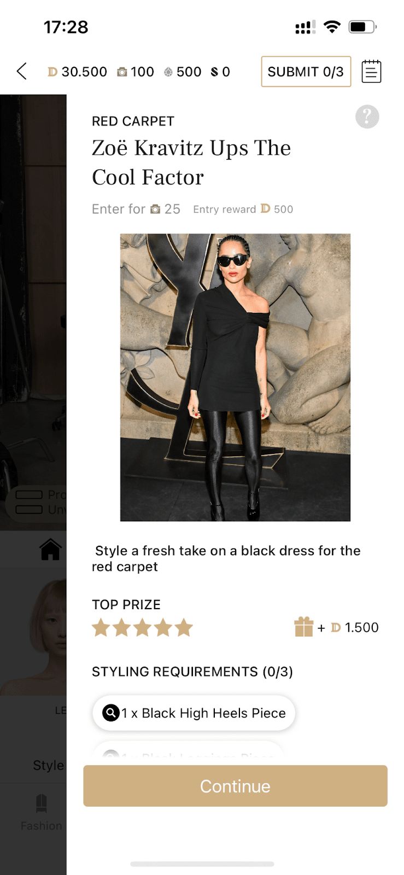Tap the Zoë Kravitz red carpet photo
Image resolution: width=404 pixels, height=875 pixels.
click(235, 377)
